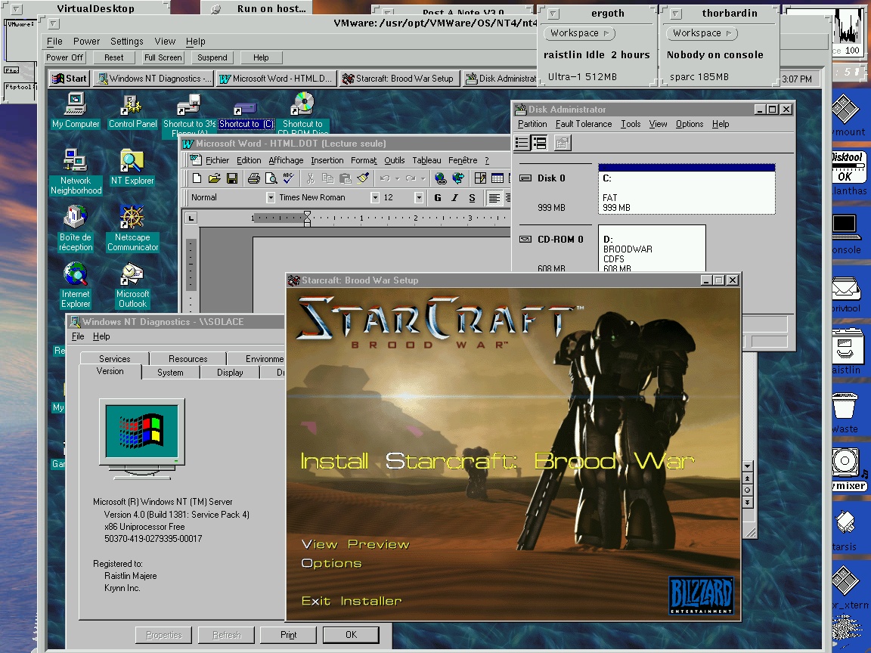Toggle underline (S) formatting in Word
The width and height of the screenshot is (871, 653).
tap(472, 198)
